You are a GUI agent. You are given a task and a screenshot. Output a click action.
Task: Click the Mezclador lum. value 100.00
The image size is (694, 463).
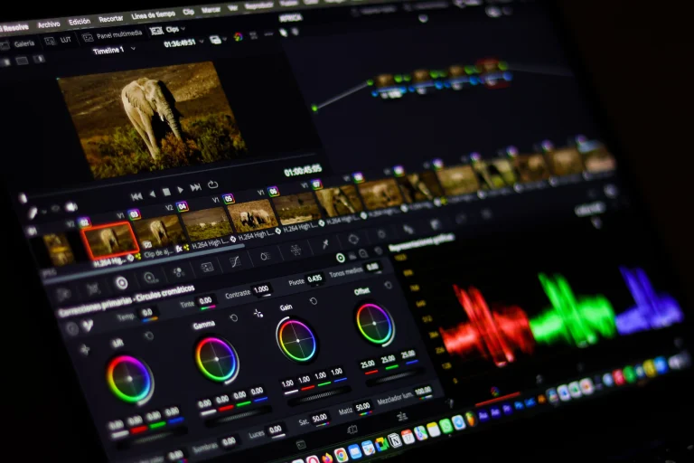423,391
